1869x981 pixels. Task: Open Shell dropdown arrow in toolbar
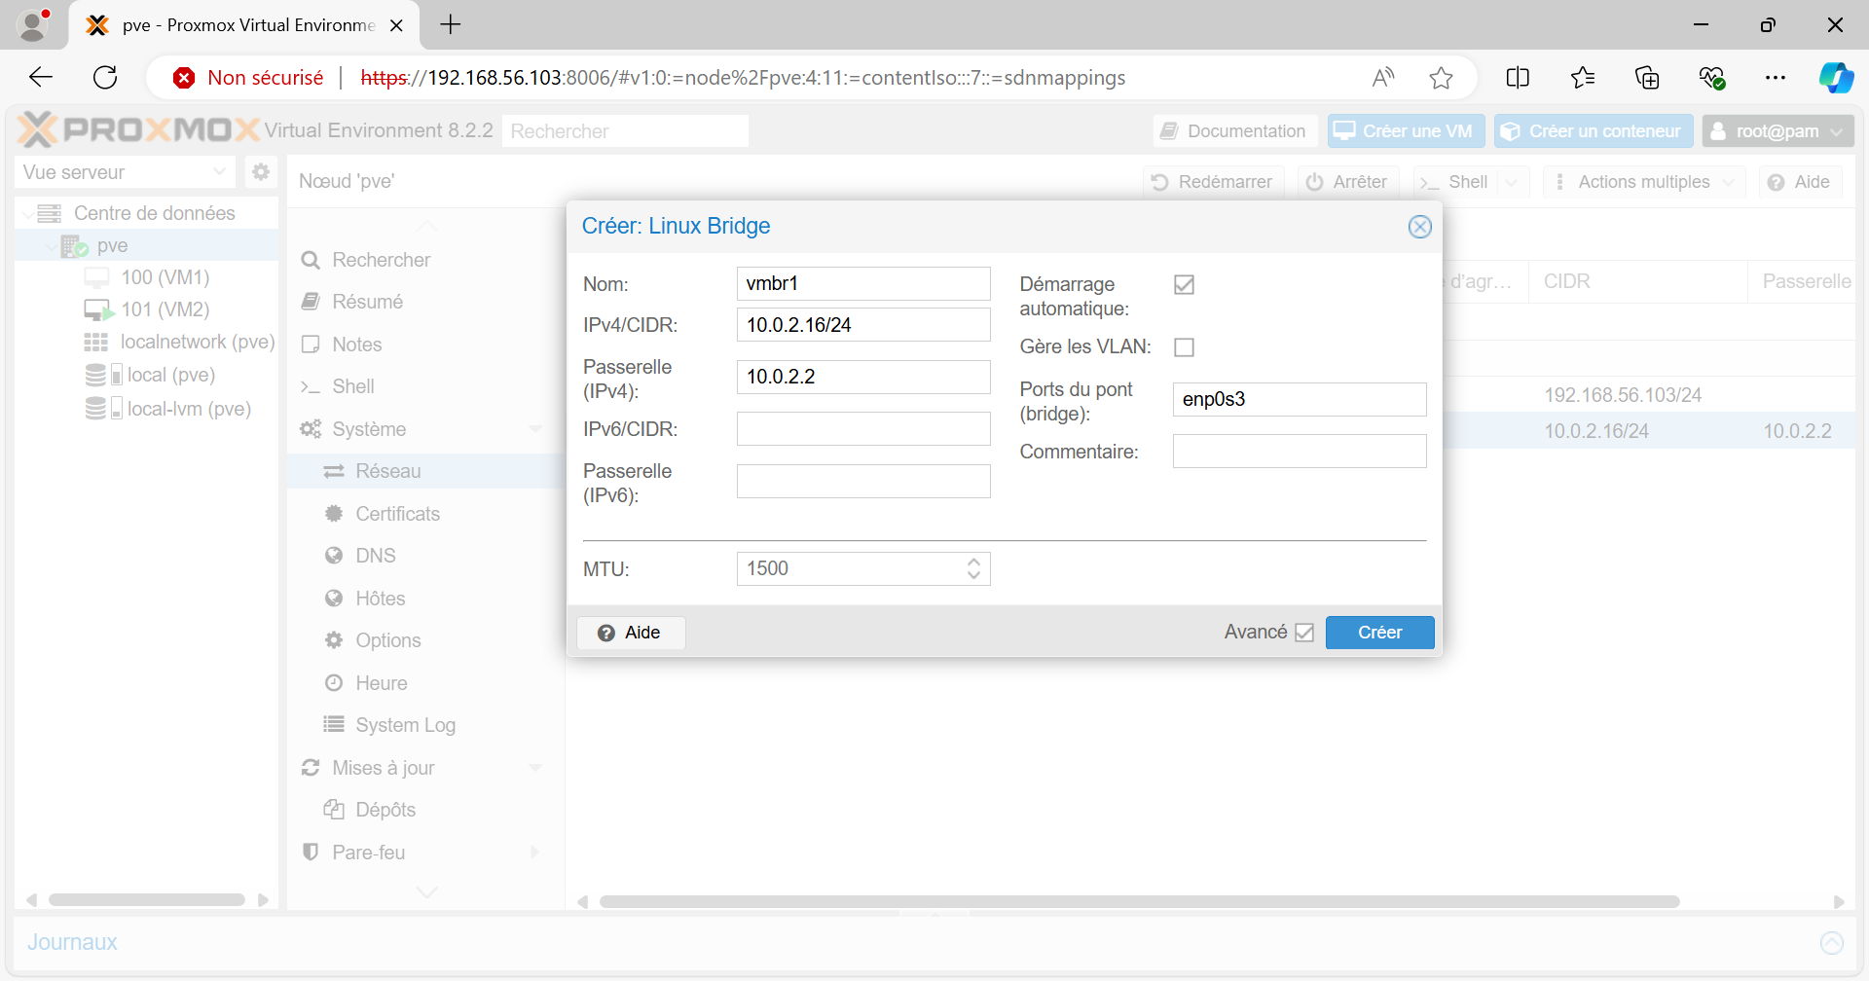(1513, 182)
